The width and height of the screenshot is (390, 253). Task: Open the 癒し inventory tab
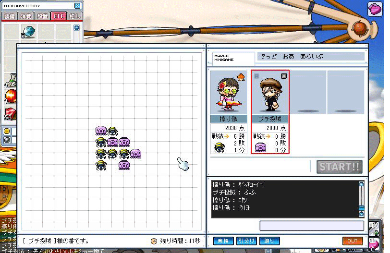75,16
